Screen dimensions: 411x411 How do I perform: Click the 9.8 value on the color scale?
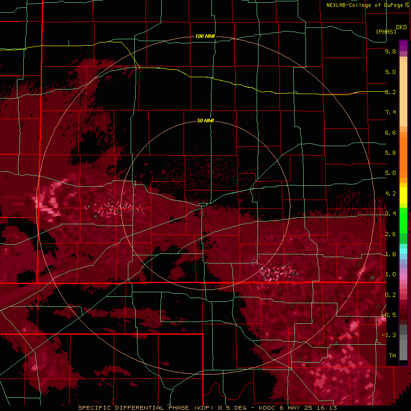(x=390, y=51)
